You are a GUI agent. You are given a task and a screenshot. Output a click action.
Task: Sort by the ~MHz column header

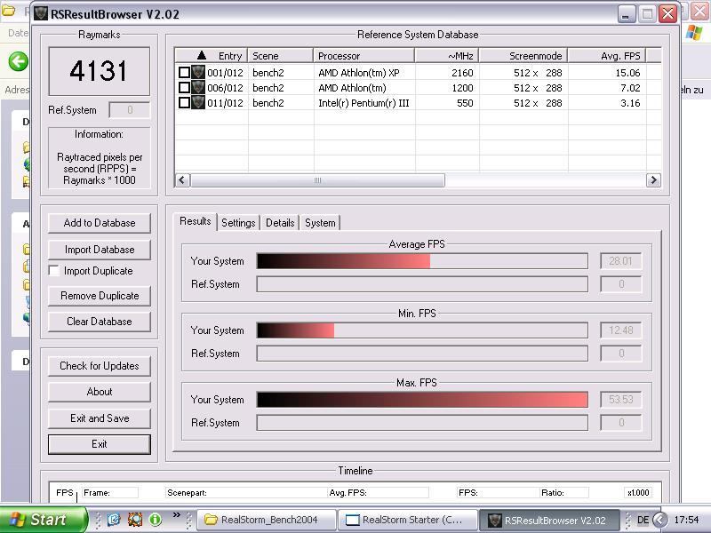pos(447,56)
